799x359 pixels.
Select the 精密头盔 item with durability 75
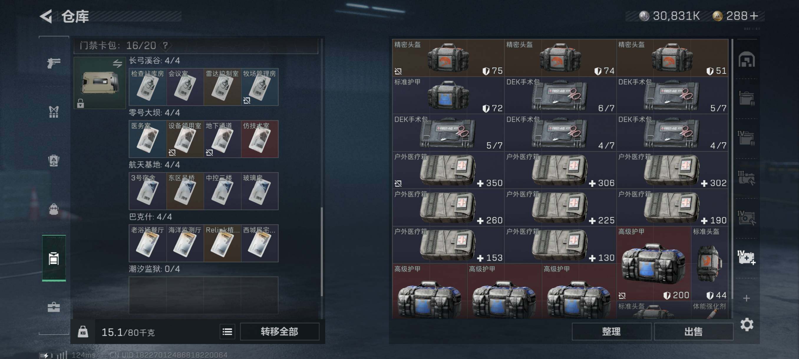coord(448,58)
